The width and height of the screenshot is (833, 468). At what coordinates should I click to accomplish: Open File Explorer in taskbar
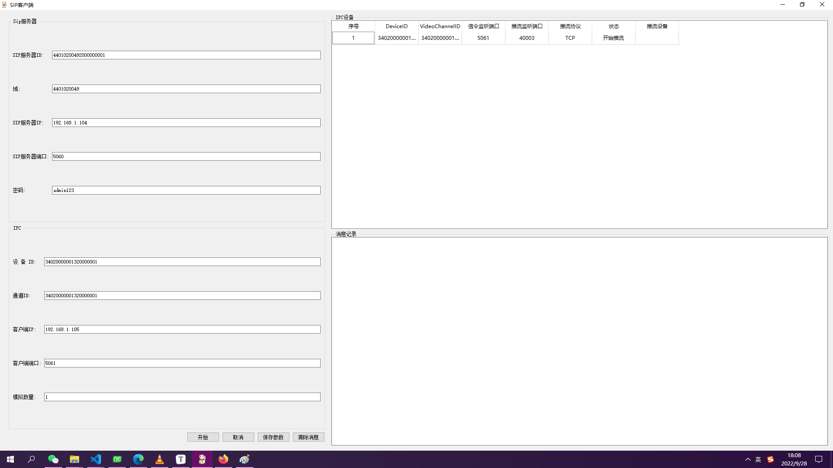[74, 459]
